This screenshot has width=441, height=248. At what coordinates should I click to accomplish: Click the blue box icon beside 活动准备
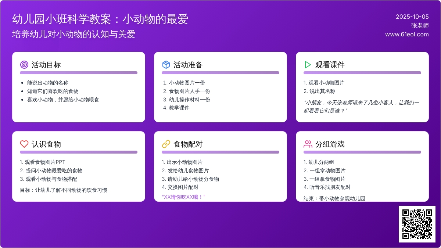point(166,65)
